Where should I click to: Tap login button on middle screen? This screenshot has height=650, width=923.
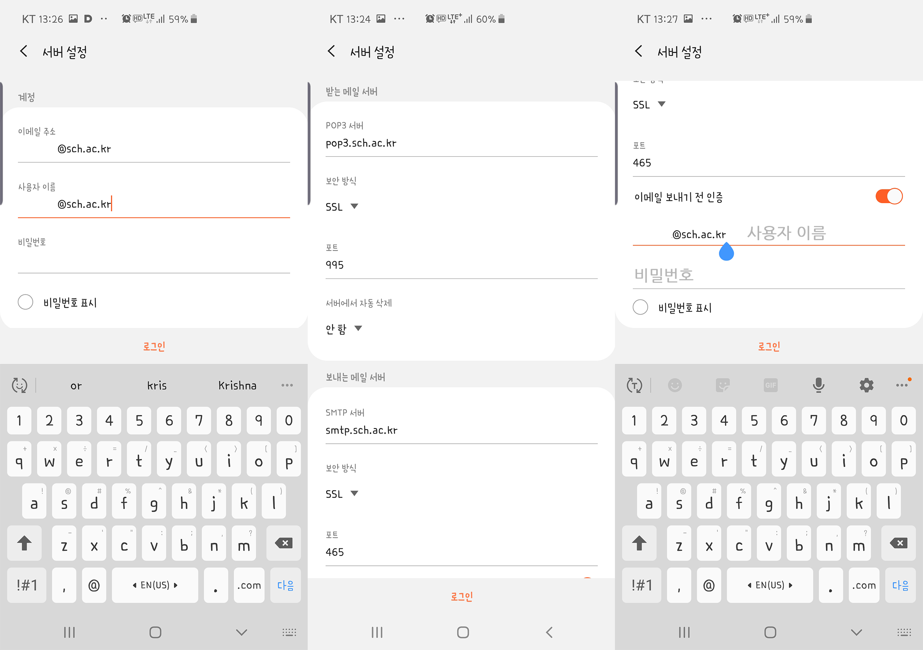461,597
